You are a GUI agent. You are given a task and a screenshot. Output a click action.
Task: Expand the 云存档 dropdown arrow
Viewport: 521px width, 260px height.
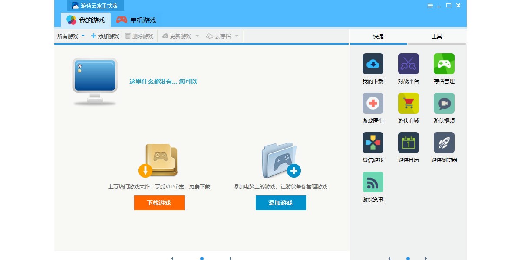237,36
